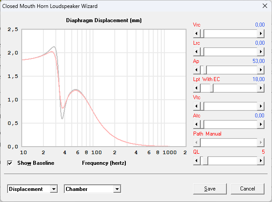Increase Lpt with right scroll arrow

click(261, 88)
